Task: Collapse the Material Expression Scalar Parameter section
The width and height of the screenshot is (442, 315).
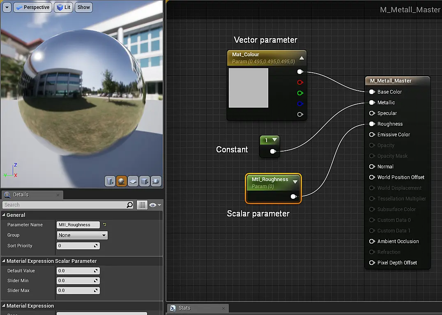Action: coord(4,261)
